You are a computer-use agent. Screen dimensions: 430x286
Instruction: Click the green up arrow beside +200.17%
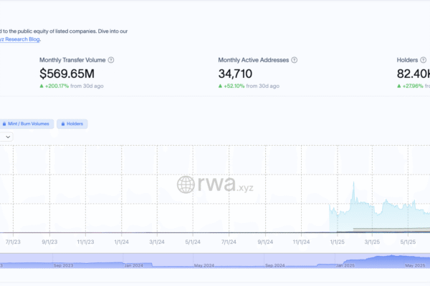tap(42, 86)
